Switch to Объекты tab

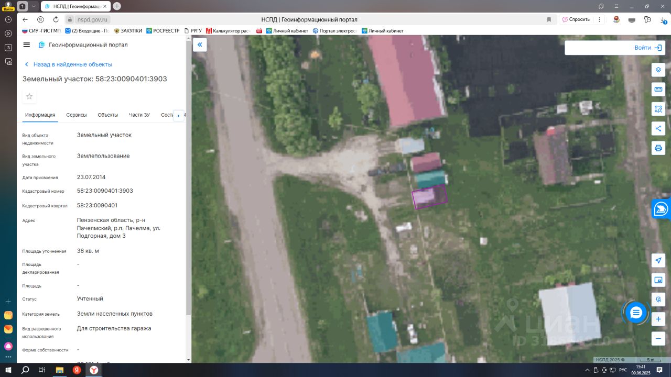107,115
